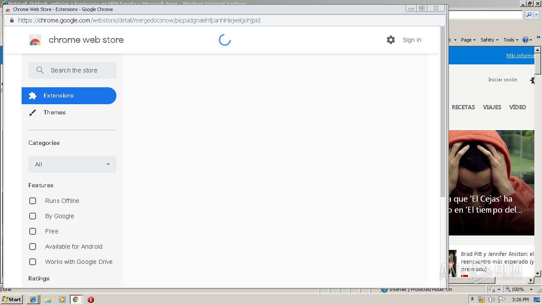Screen dimensions: 542x305
Task: Click chrome web store title text
Action: 86,40
